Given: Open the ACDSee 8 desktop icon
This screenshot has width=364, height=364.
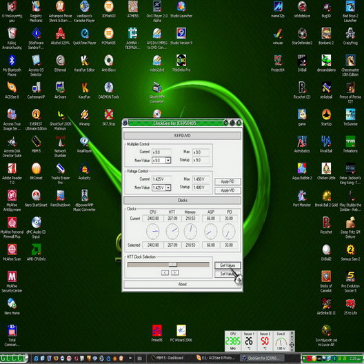Looking at the screenshot, I should tap(12, 90).
